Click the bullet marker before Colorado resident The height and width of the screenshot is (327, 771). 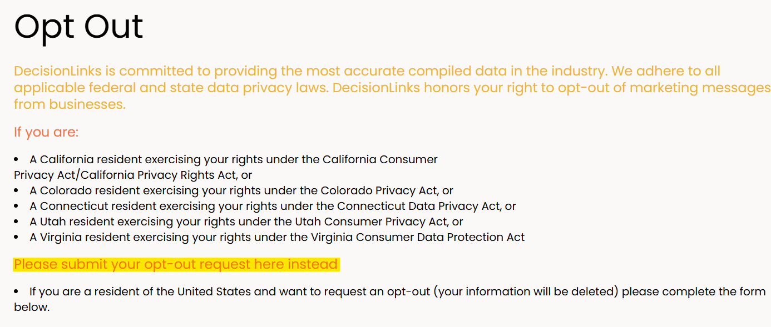pyautogui.click(x=17, y=191)
